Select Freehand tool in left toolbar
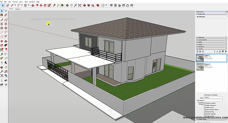Image resolution: width=228 pixels, height=123 pixels. coord(6,20)
